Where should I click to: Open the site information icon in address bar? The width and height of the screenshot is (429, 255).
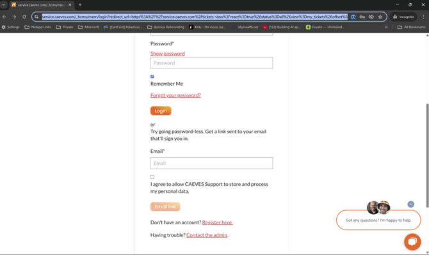[36, 17]
